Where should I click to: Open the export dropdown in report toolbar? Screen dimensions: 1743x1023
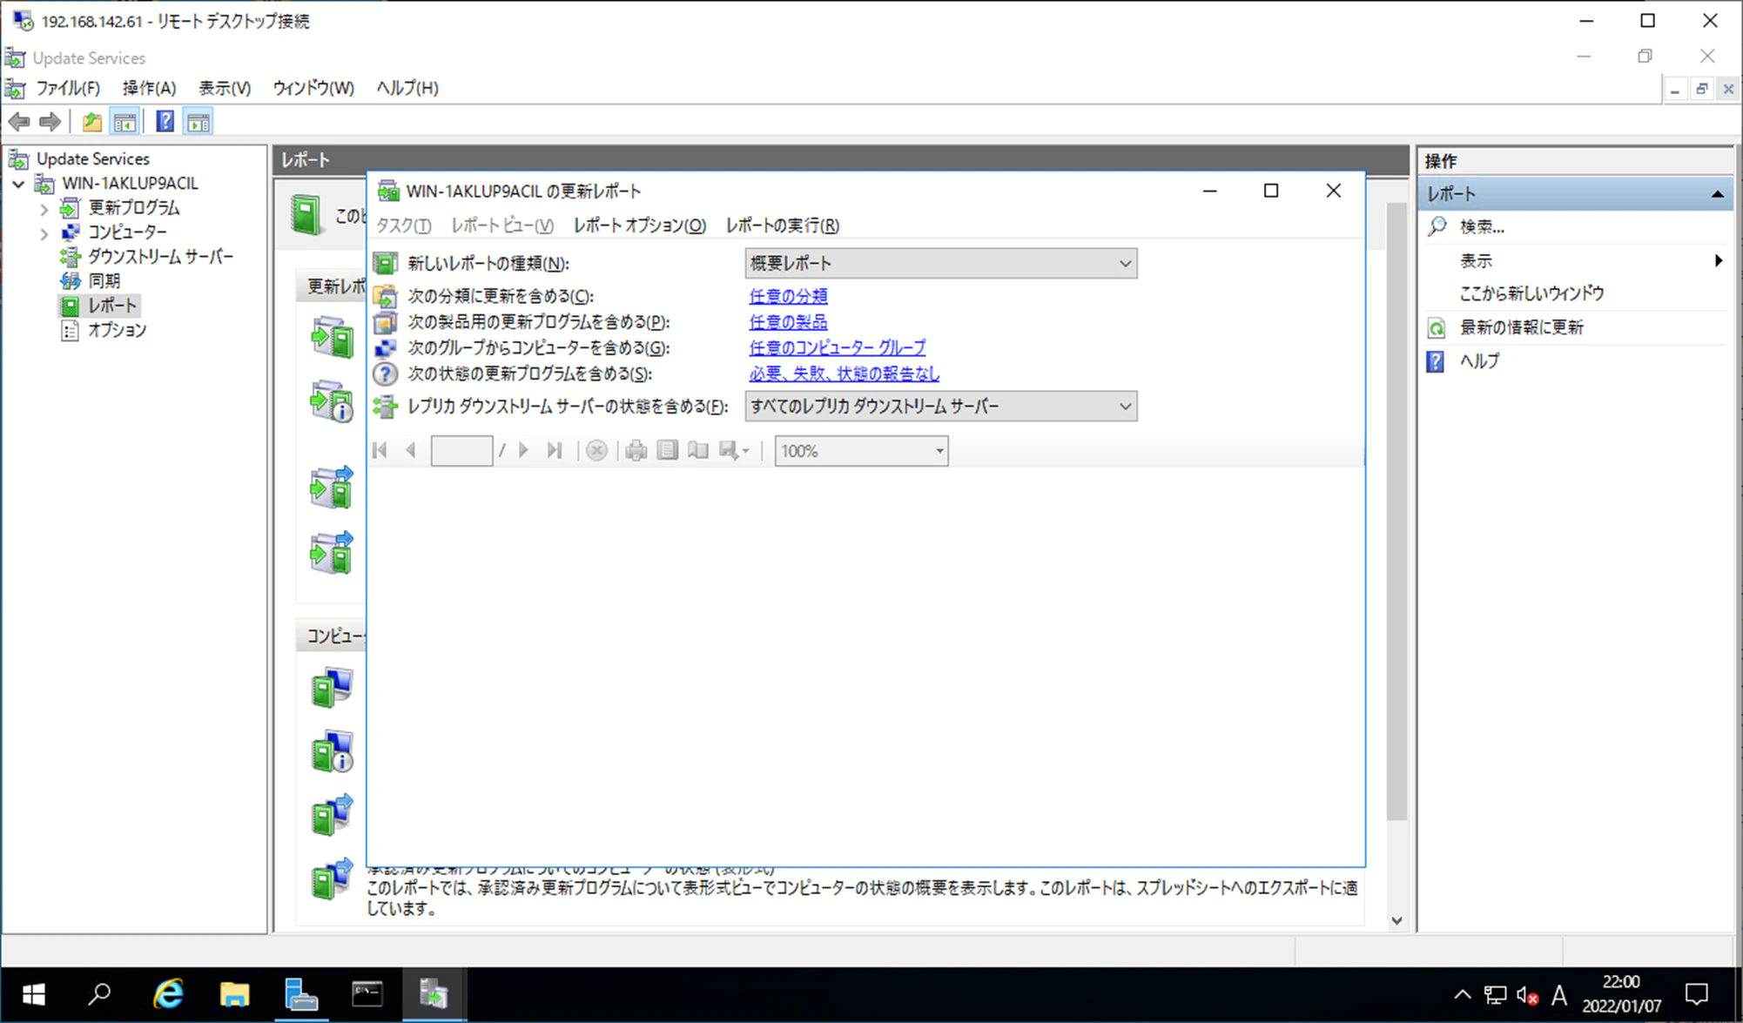734,450
